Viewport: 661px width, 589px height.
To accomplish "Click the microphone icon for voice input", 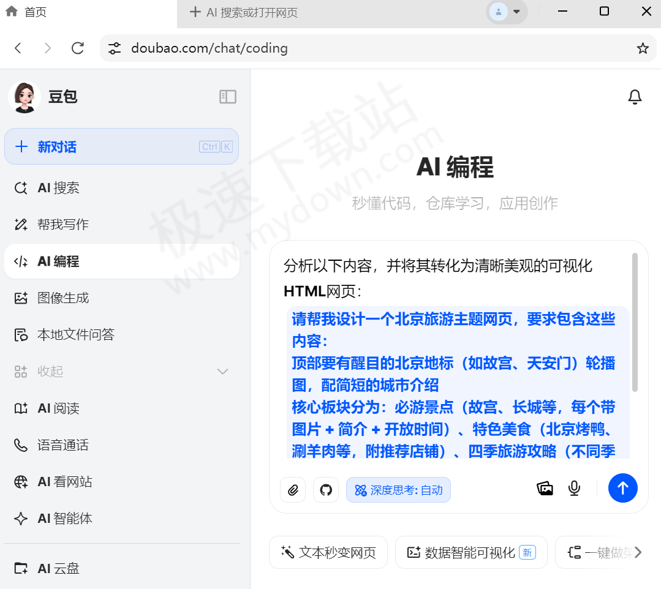I will point(574,489).
